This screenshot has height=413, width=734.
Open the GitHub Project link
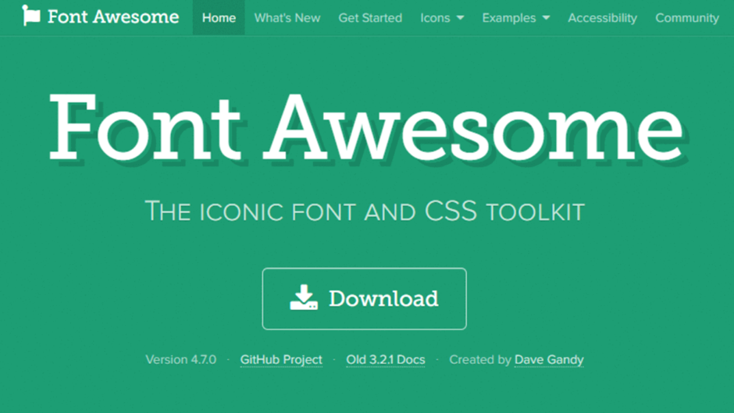coord(281,360)
